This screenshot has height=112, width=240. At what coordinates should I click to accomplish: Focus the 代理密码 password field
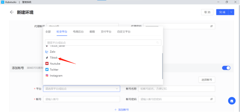(179, 26)
